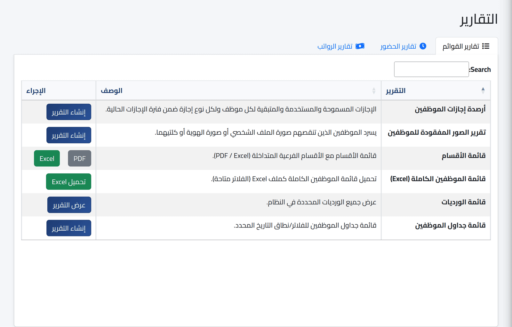Sort table by التقرير column arrows
This screenshot has height=327, width=512.
483,91
